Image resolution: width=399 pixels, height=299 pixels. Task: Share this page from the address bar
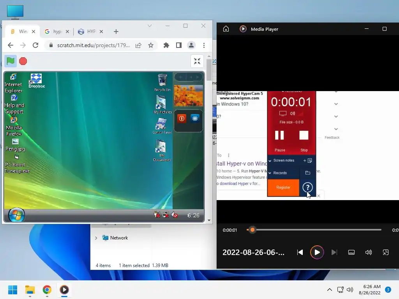point(138,45)
